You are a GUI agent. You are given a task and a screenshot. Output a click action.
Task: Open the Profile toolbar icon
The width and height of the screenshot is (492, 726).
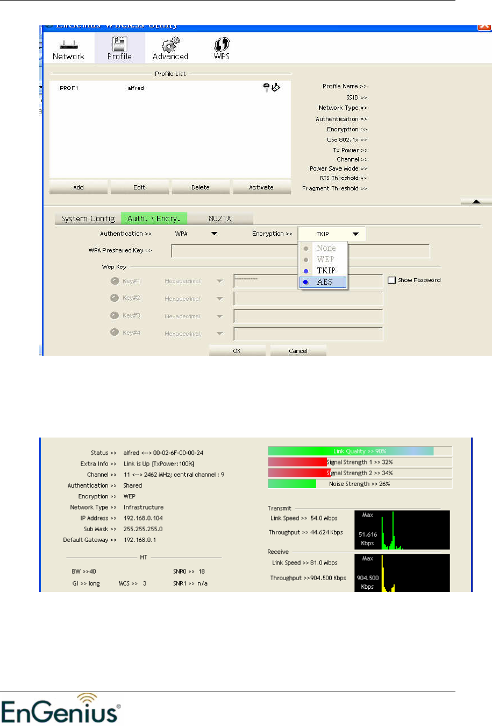[119, 48]
